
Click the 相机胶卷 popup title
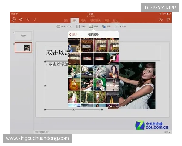click(x=93, y=35)
